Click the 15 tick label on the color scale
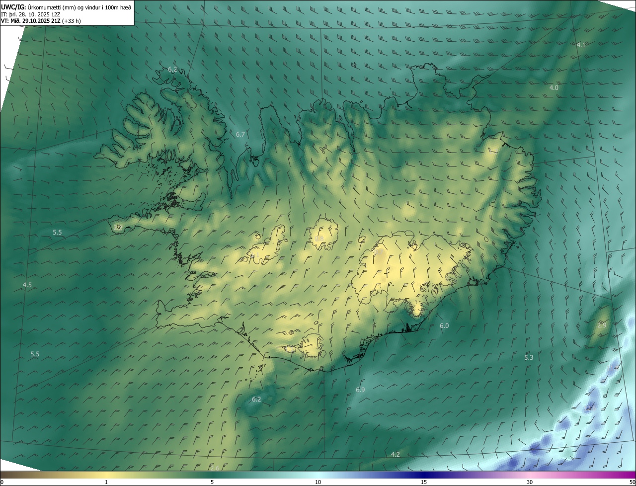The height and width of the screenshot is (486, 636). pos(424,482)
